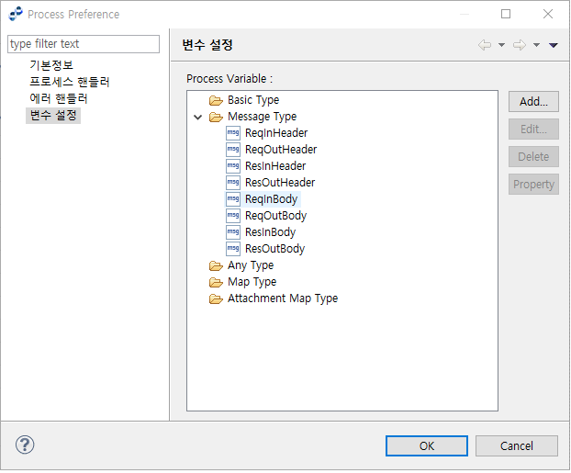Image resolution: width=571 pixels, height=473 pixels.
Task: Maximize the Process Preference window
Action: click(x=506, y=14)
